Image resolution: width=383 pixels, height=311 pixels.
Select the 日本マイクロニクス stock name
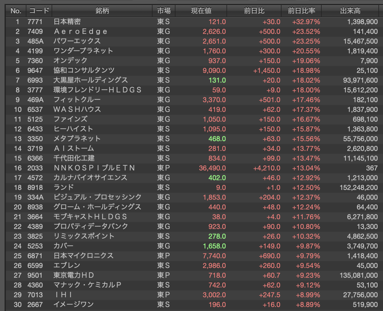click(84, 255)
